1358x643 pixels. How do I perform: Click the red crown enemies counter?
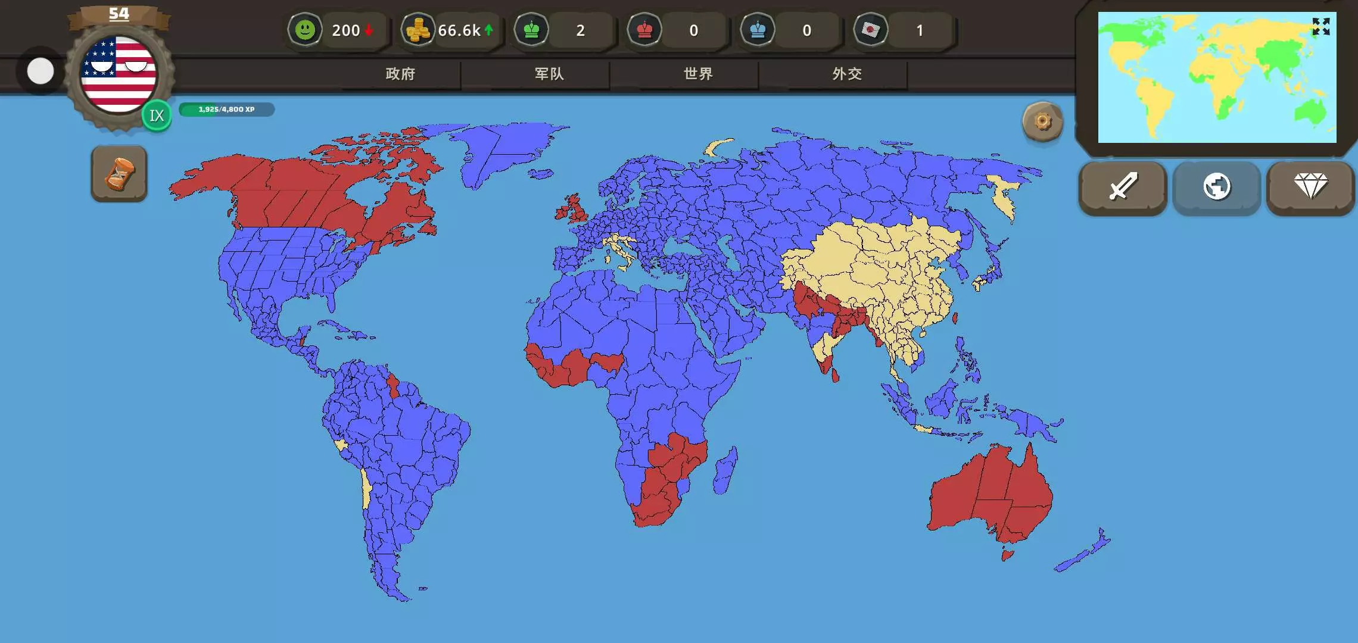(644, 30)
